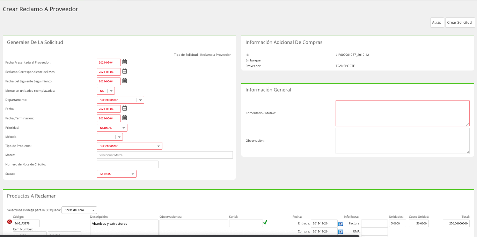Open the Departamento dropdown

pos(120,100)
